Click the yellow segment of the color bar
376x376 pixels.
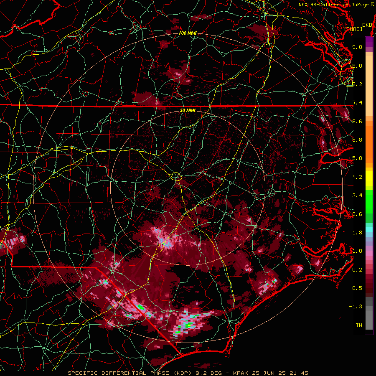[x=369, y=179]
